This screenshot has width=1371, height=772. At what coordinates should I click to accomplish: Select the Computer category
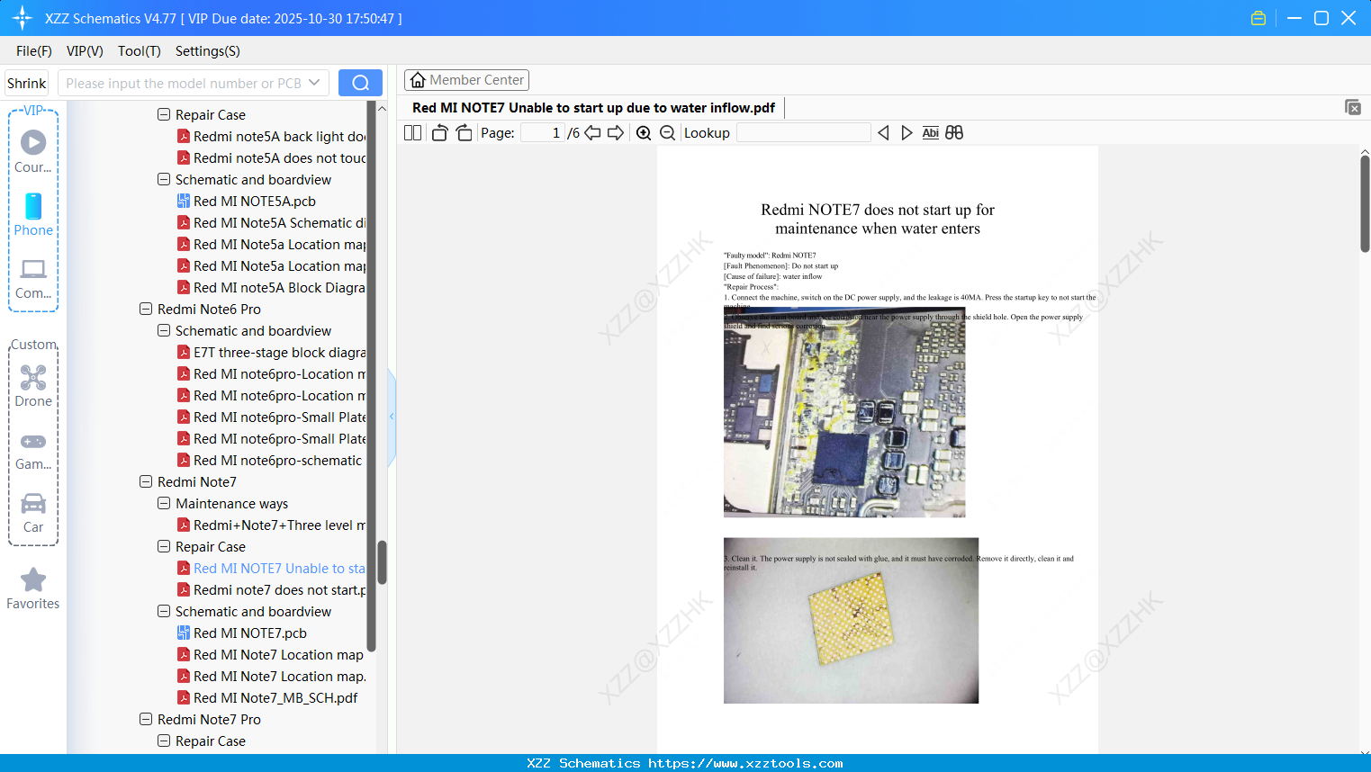(33, 278)
